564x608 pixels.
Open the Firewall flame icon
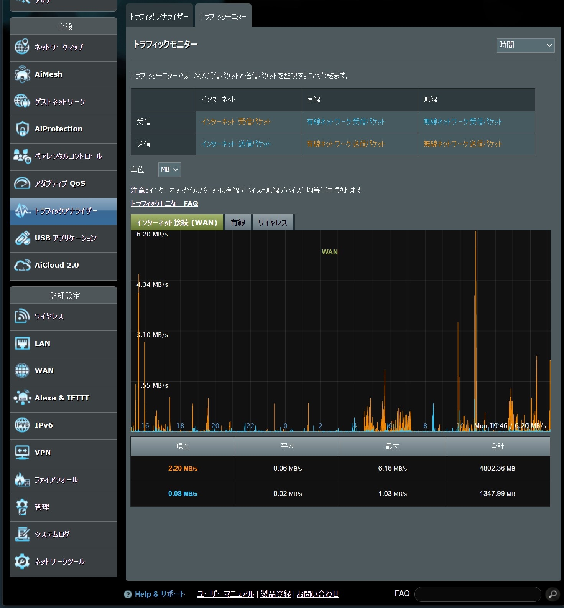22,480
